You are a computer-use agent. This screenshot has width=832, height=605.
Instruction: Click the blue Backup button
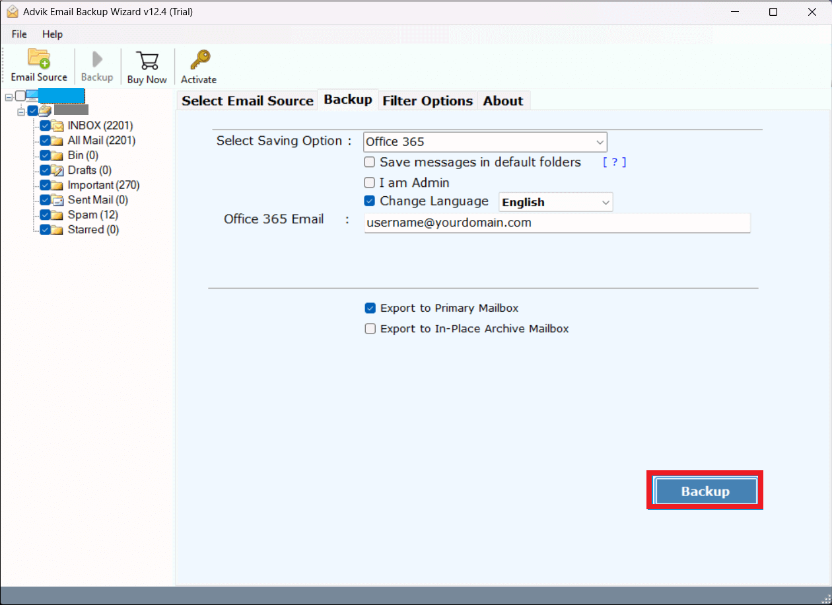click(705, 491)
